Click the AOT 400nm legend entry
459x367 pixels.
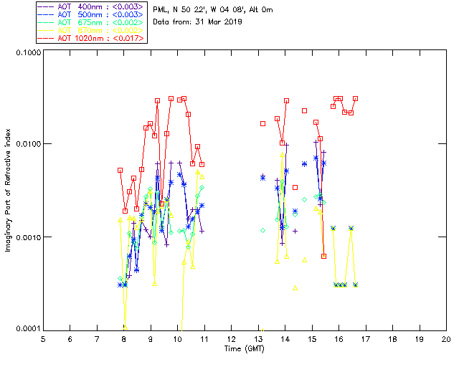tap(92, 6)
